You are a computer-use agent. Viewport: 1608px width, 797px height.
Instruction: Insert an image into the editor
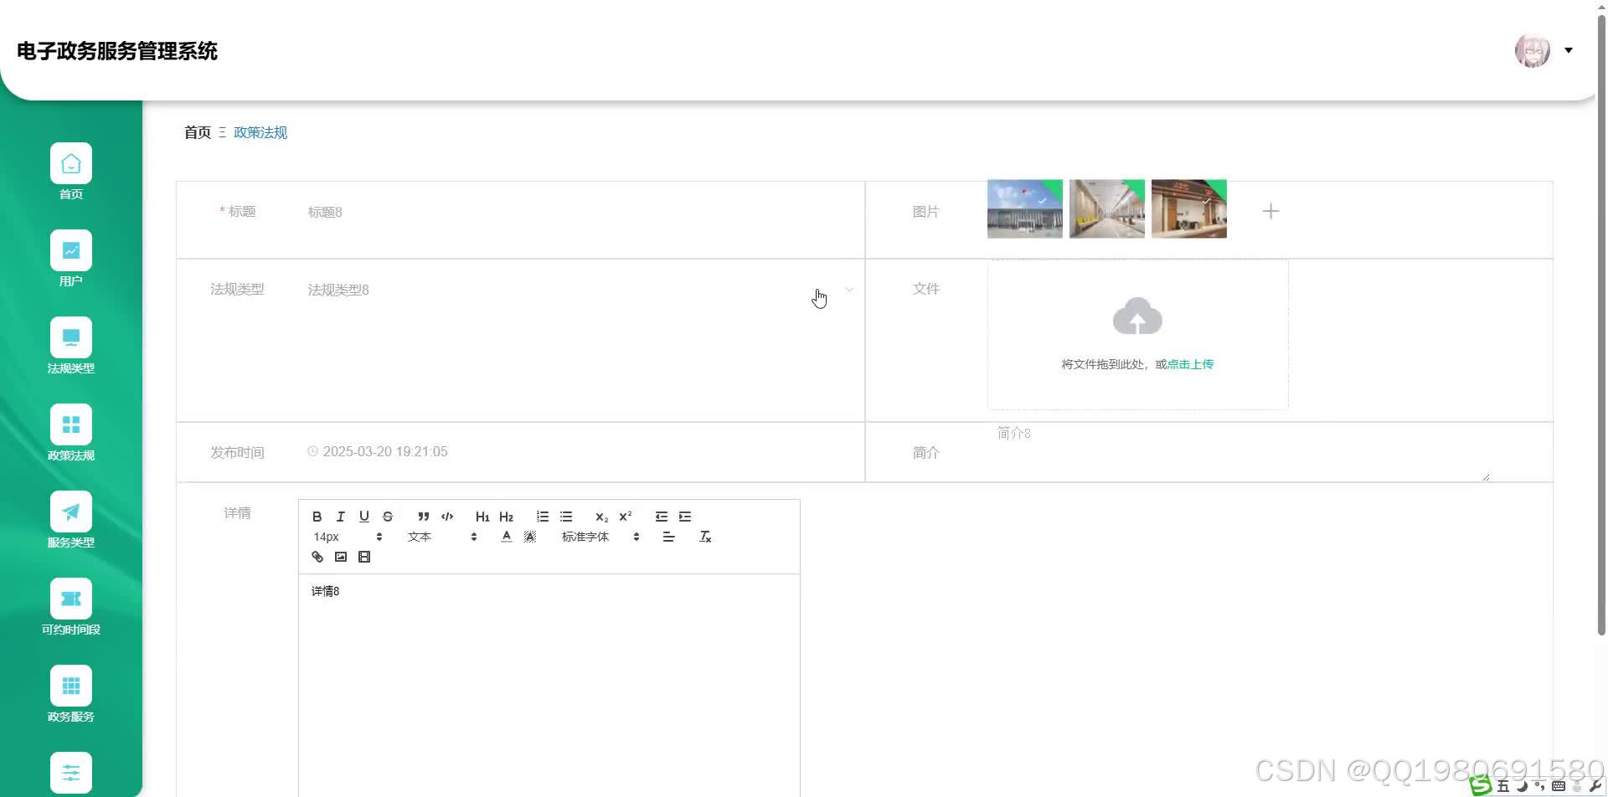(x=341, y=557)
